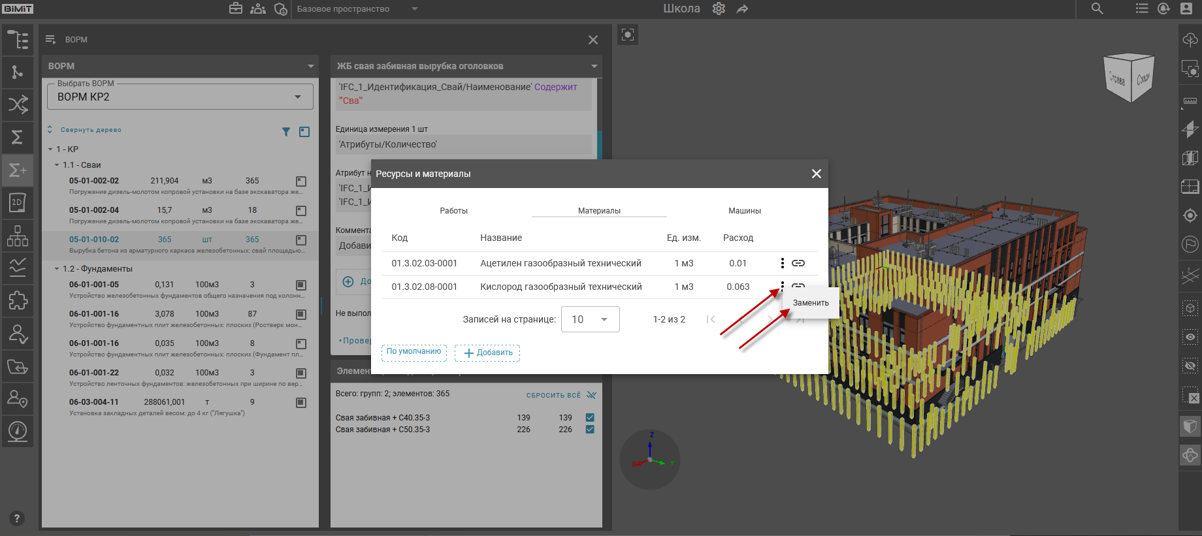Open project settings gear next to Школа

tap(719, 9)
